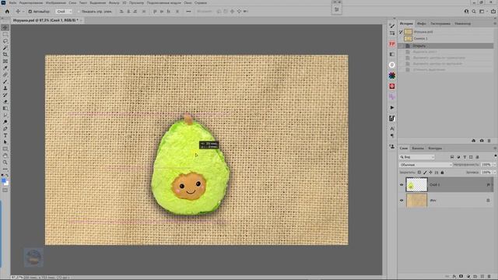
Task: Select the Zoom tool
Action: pyautogui.click(x=5, y=163)
